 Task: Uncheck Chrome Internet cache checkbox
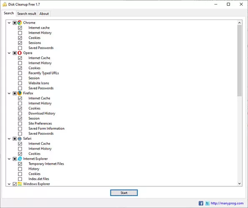pyautogui.click(x=20, y=28)
